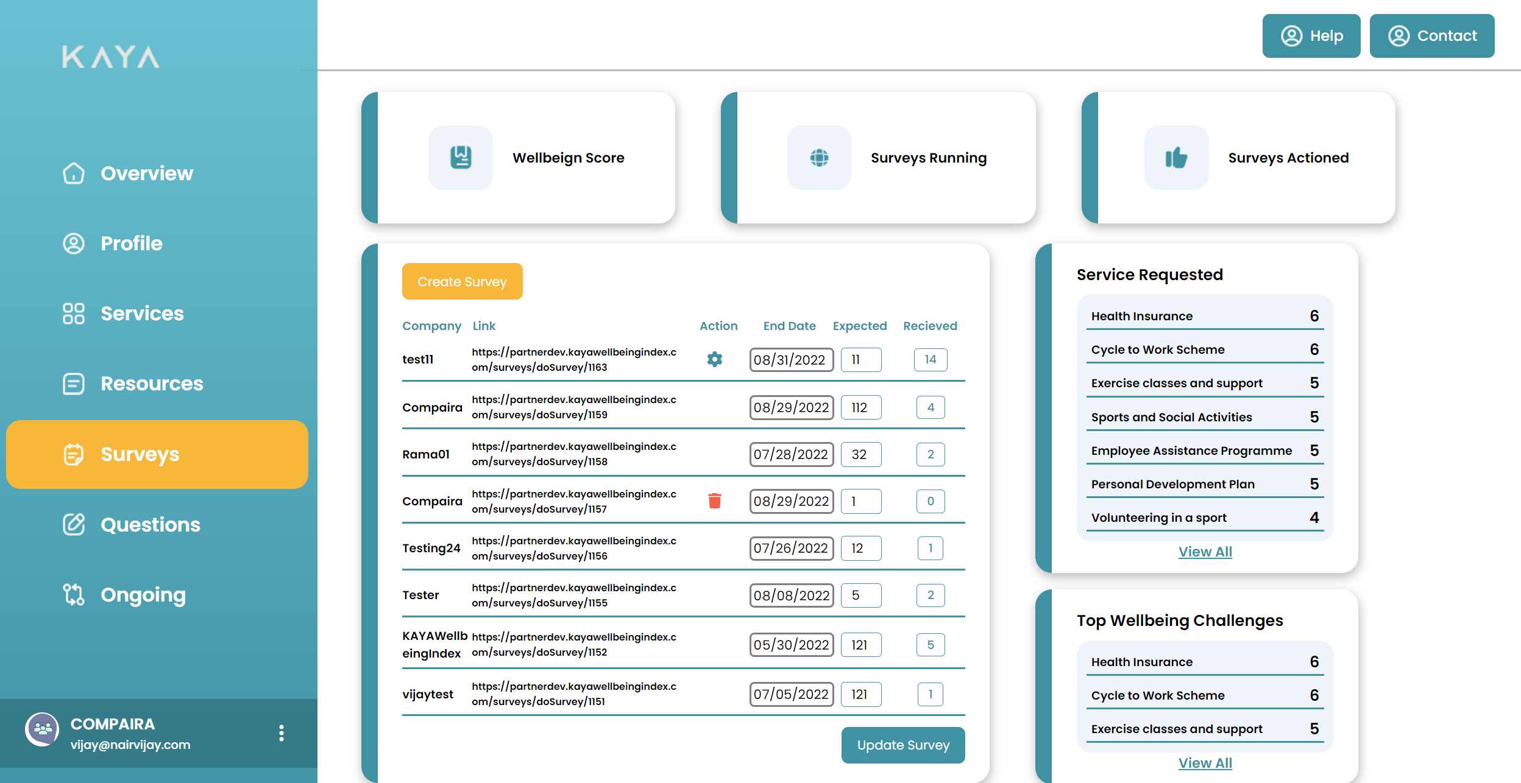Click the survey link ending in 1159
This screenshot has height=783, width=1521.
[x=574, y=407]
